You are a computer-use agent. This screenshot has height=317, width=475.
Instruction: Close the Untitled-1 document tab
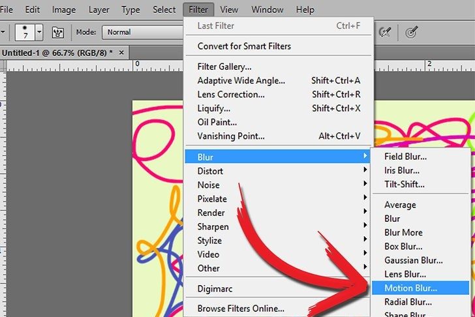[121, 52]
